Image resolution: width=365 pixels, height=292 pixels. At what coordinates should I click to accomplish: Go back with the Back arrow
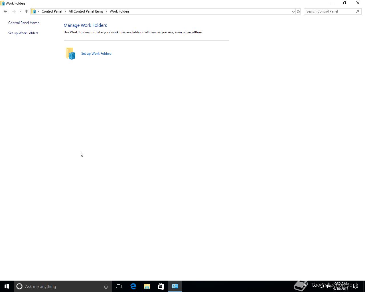tap(5, 11)
